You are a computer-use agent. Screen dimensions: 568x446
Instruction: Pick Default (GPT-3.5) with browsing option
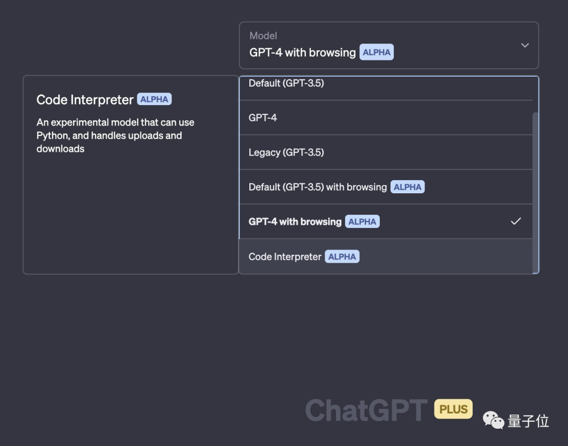coord(318,187)
